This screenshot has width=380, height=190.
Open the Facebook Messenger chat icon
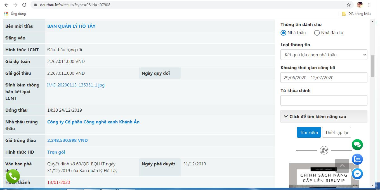tap(357, 174)
